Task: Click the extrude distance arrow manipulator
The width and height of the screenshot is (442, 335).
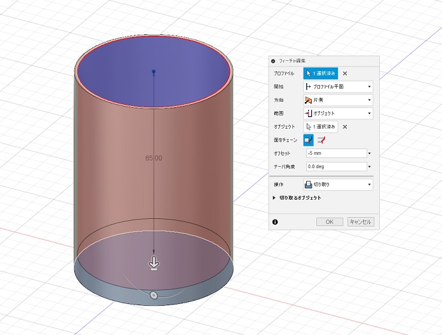Action: (154, 263)
